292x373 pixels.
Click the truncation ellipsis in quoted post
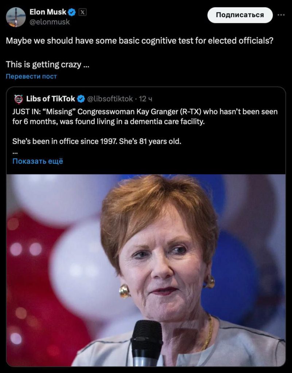pyautogui.click(x=15, y=151)
